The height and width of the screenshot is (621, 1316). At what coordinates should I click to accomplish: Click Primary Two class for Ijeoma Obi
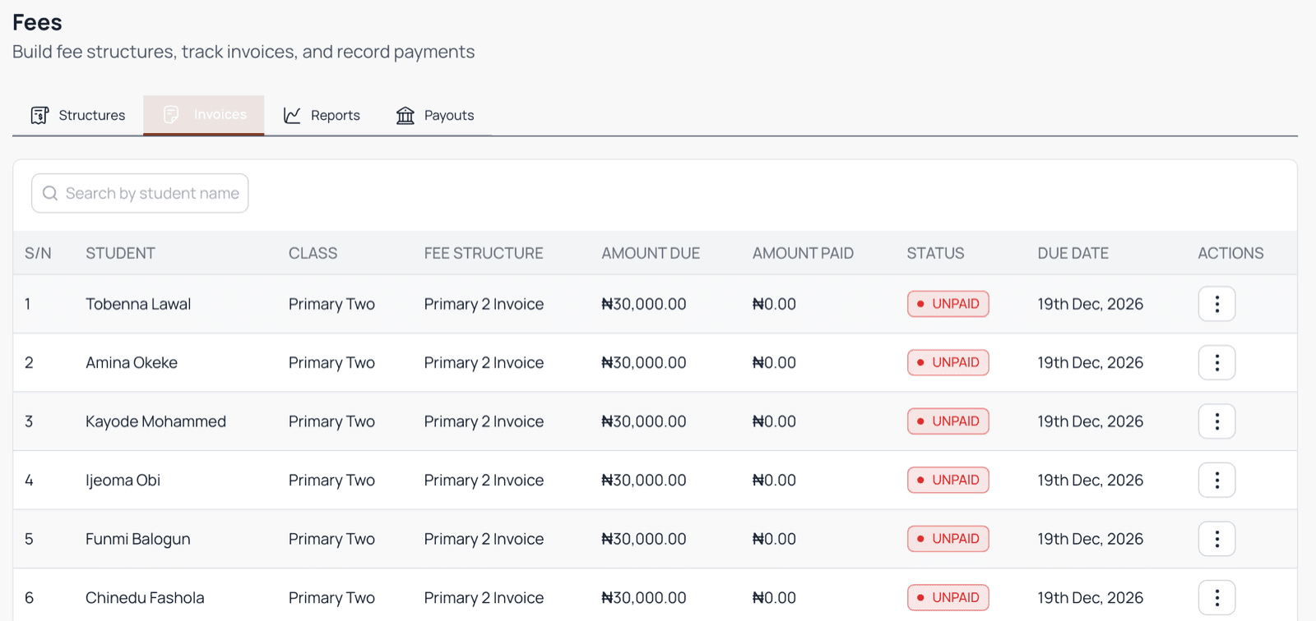pyautogui.click(x=331, y=480)
